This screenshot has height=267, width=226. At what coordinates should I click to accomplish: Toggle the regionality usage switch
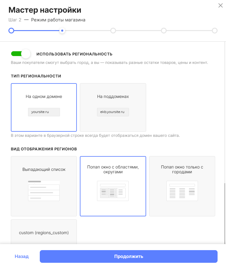click(21, 54)
